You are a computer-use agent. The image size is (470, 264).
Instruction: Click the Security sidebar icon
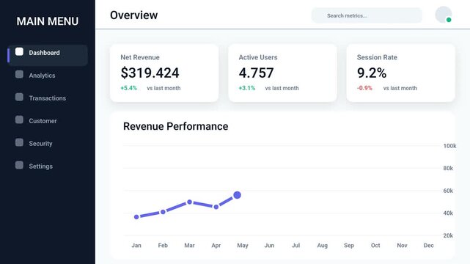tap(19, 142)
